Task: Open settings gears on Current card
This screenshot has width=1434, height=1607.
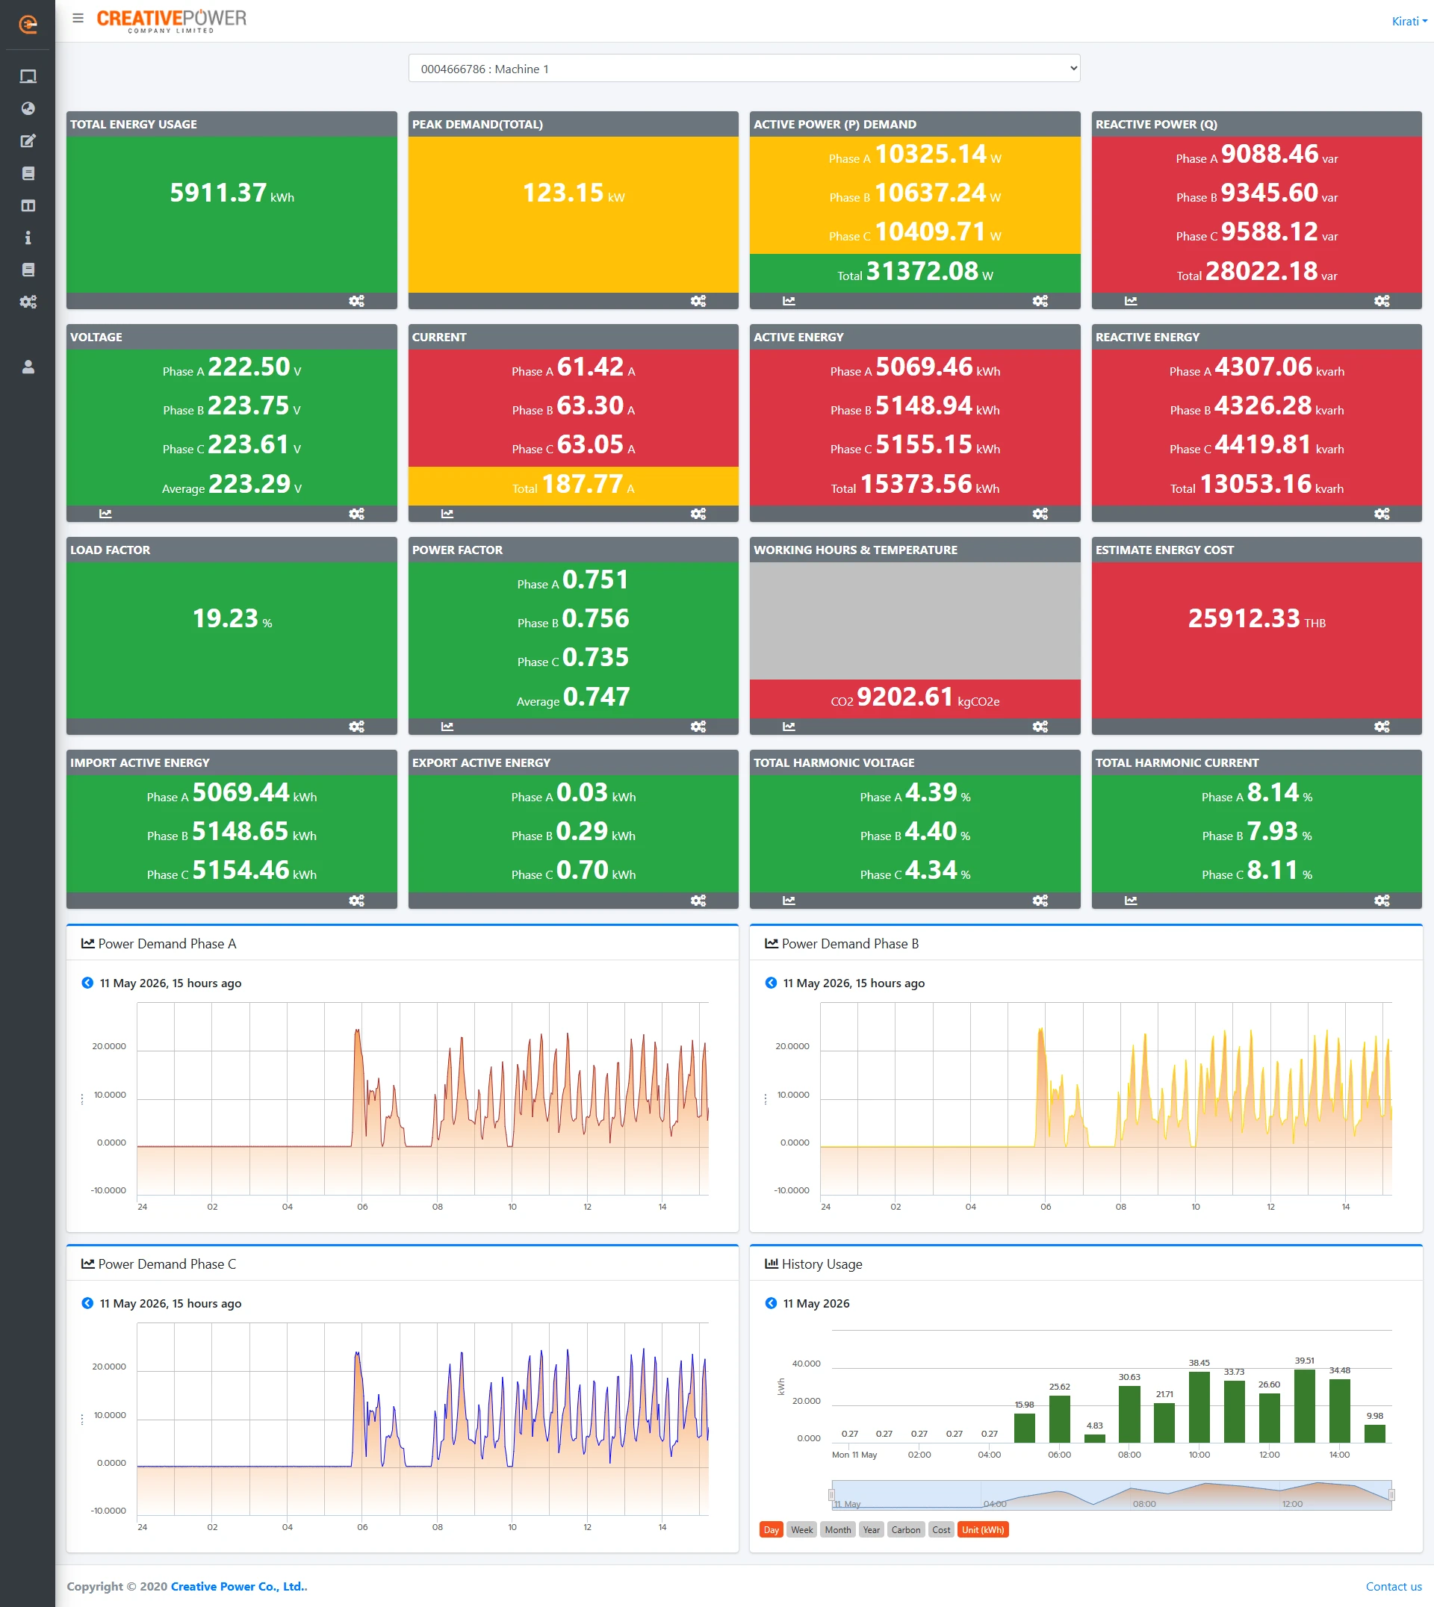Action: (x=699, y=514)
